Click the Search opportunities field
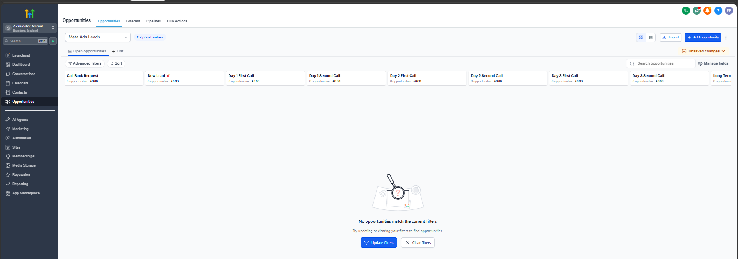The width and height of the screenshot is (738, 259). pos(661,63)
